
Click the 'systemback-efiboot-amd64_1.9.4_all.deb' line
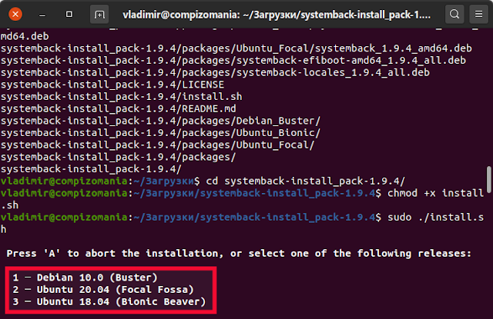(233, 61)
